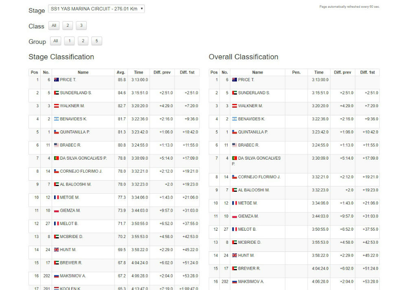Click the 'Avg.' column header in Stage Classification
The image size is (407, 290).
click(121, 72)
